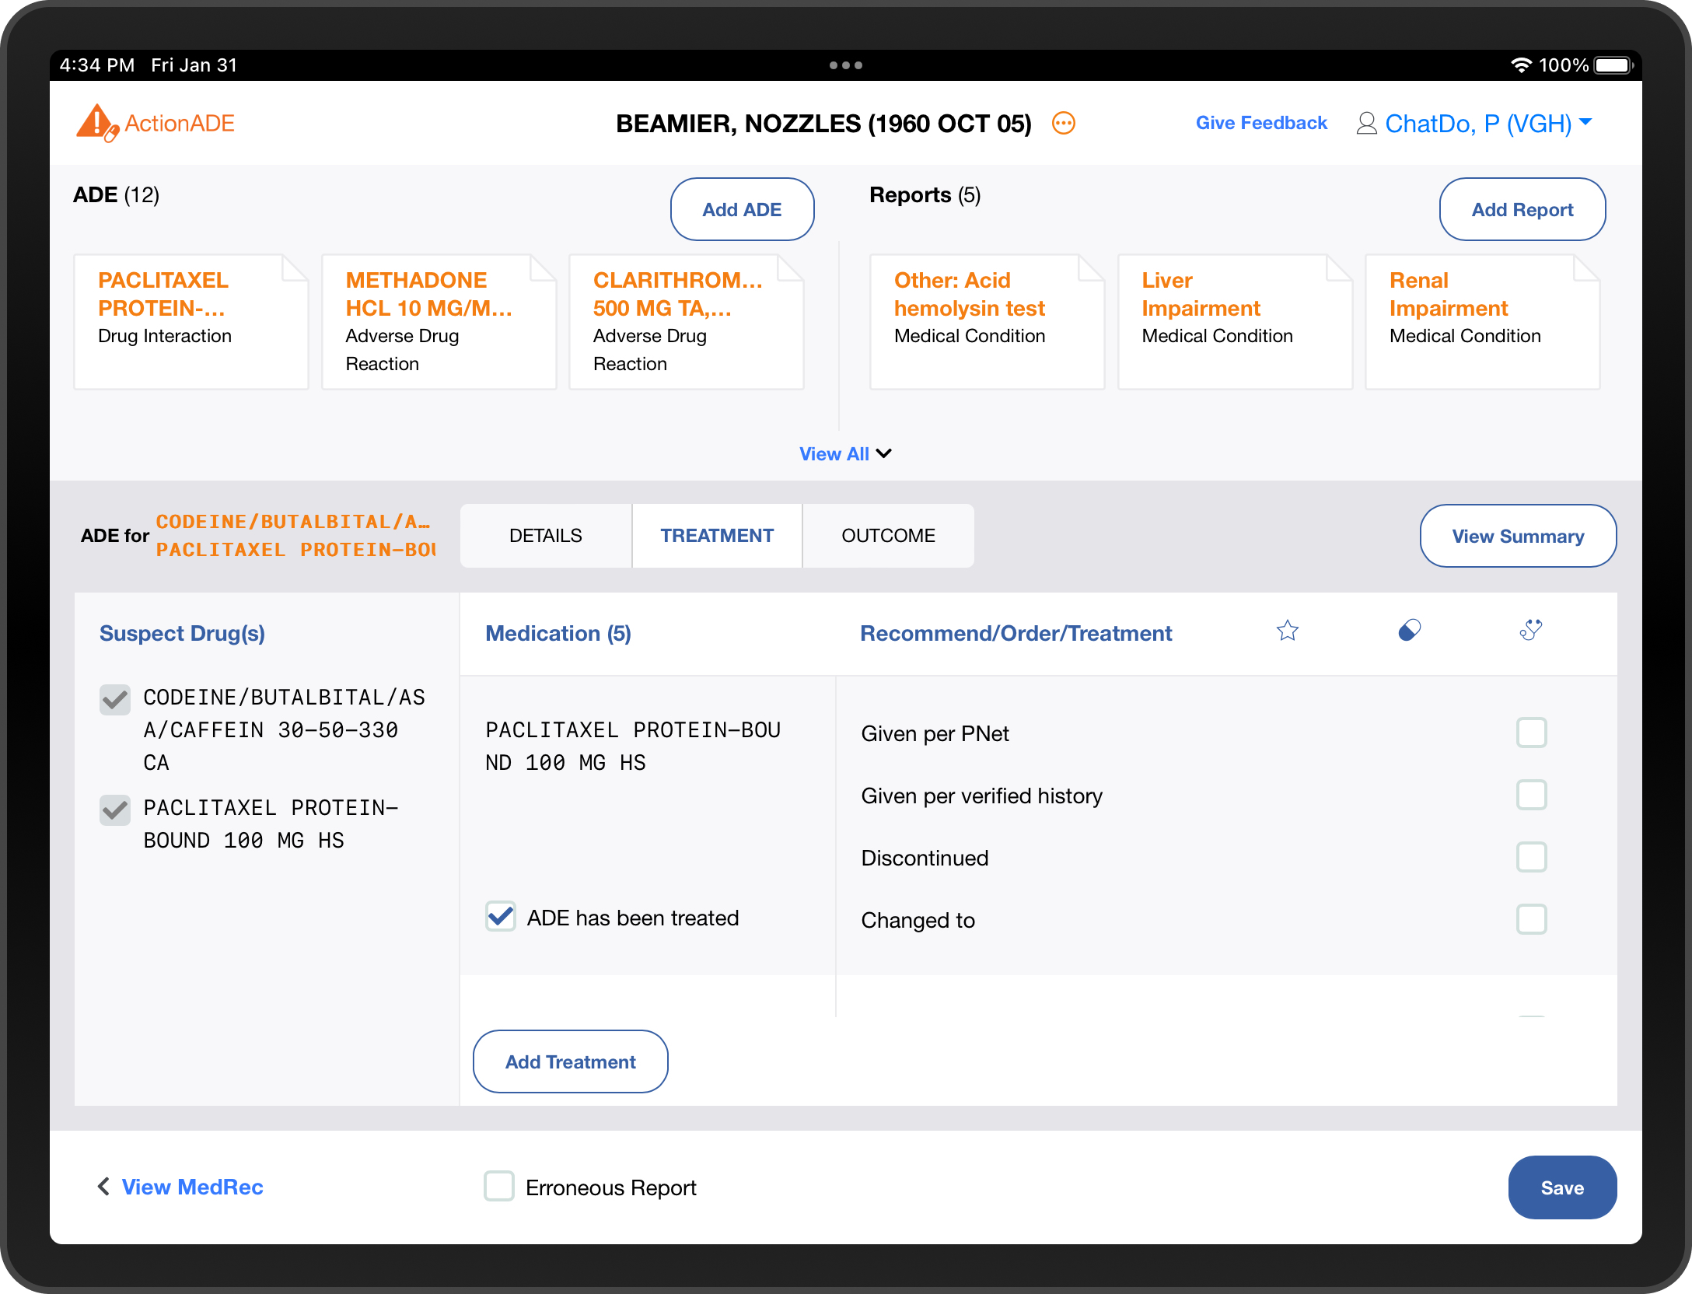Click Recommend/Order/Treatment heading
Viewport: 1692px width, 1294px height.
(1016, 634)
